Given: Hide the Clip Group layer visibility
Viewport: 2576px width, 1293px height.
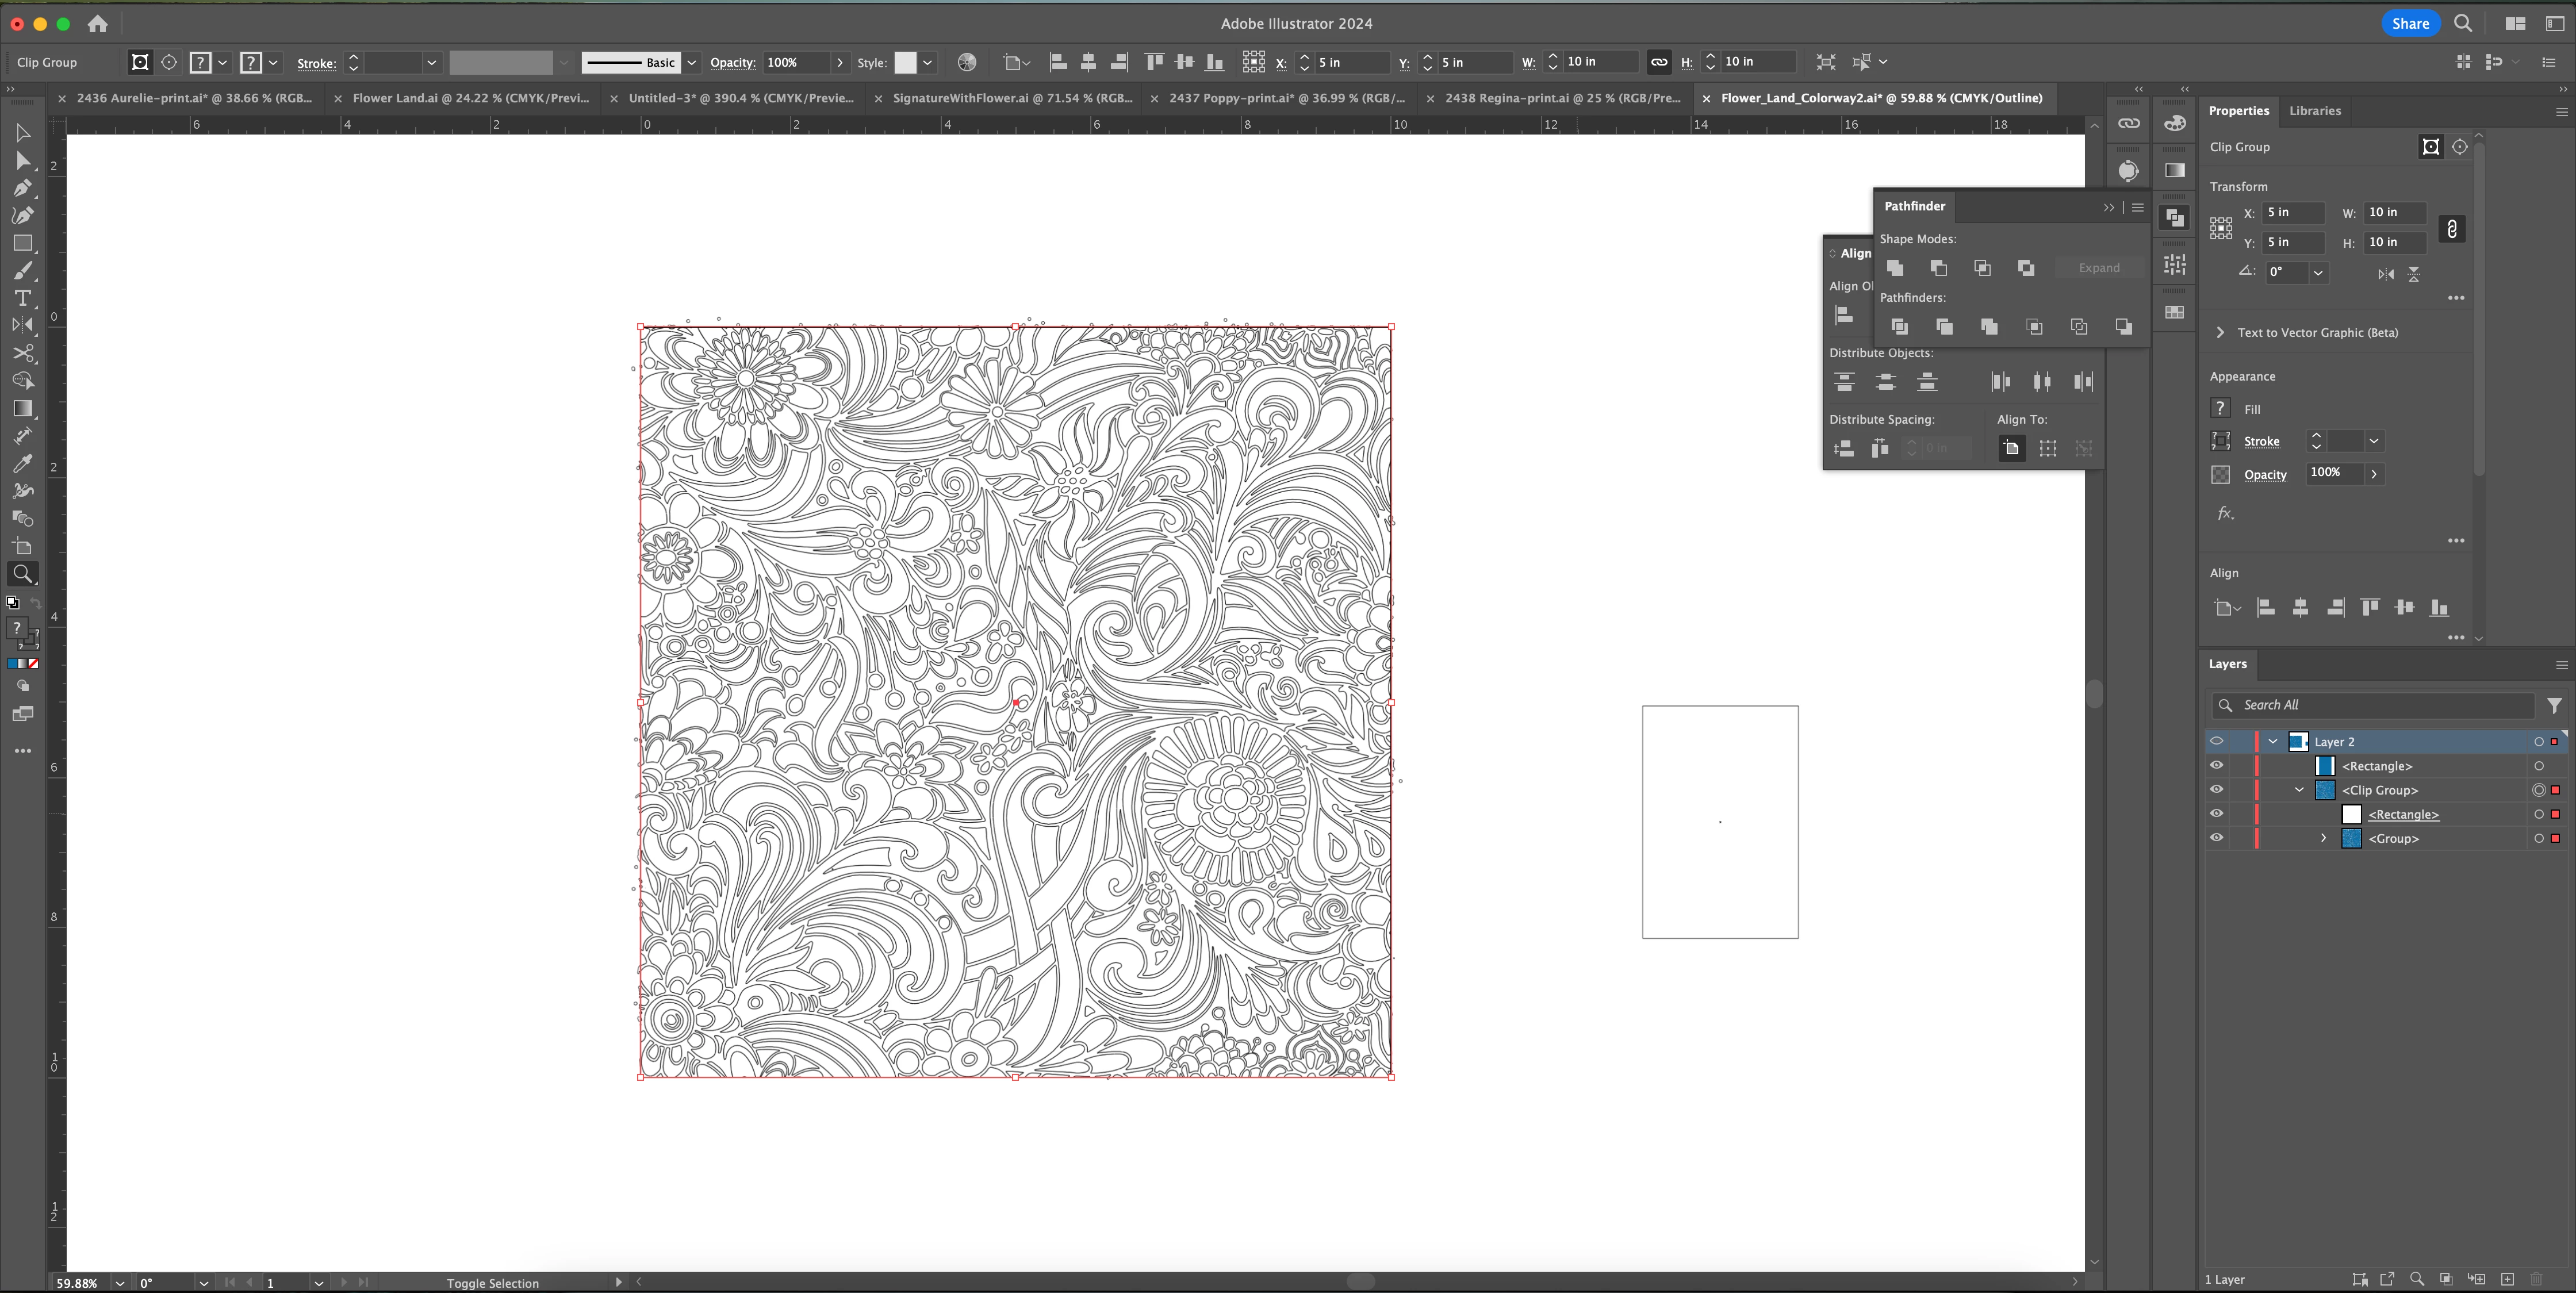Looking at the screenshot, I should (x=2216, y=790).
